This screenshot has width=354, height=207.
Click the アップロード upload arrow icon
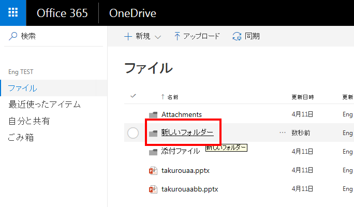coord(177,36)
